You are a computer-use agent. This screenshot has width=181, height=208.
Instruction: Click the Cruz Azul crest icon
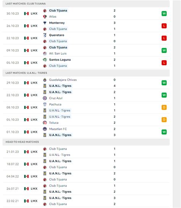[45, 98]
